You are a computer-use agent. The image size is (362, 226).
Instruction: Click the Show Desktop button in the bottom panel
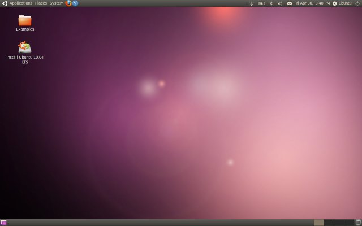point(3,223)
